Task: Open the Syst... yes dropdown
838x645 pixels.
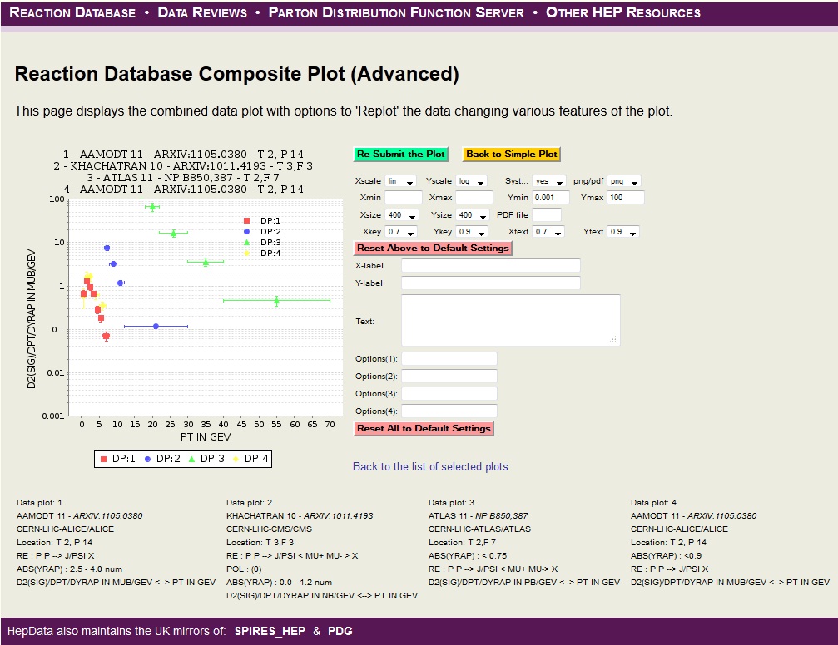Action: point(548,181)
